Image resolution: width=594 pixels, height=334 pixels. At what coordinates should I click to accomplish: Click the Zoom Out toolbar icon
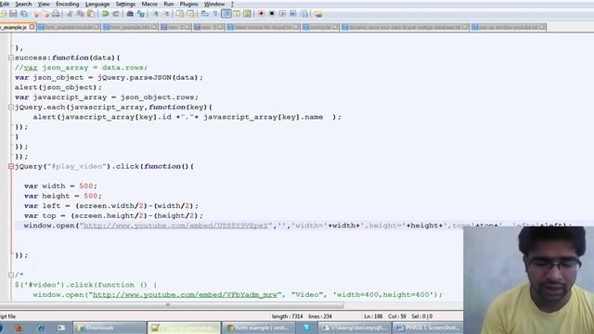pos(166,14)
